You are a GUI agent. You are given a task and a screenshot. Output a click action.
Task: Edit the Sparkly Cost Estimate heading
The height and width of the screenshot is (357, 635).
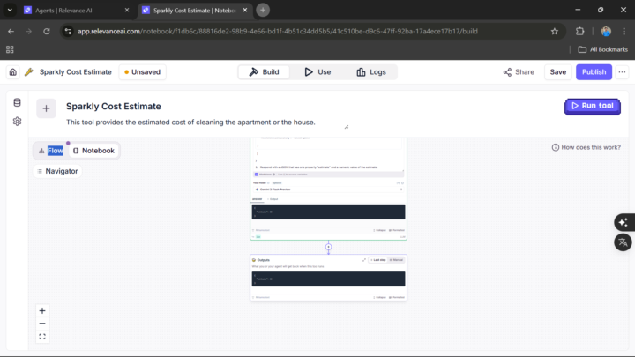114,106
